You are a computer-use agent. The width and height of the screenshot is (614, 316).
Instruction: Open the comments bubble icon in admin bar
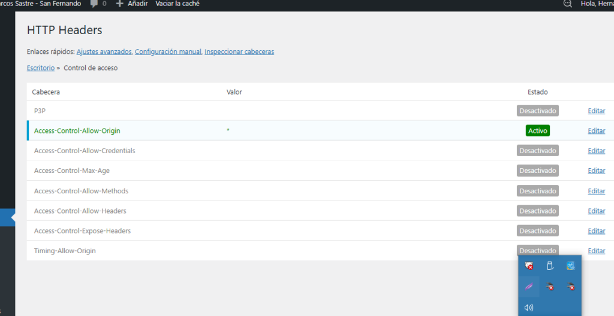94,4
